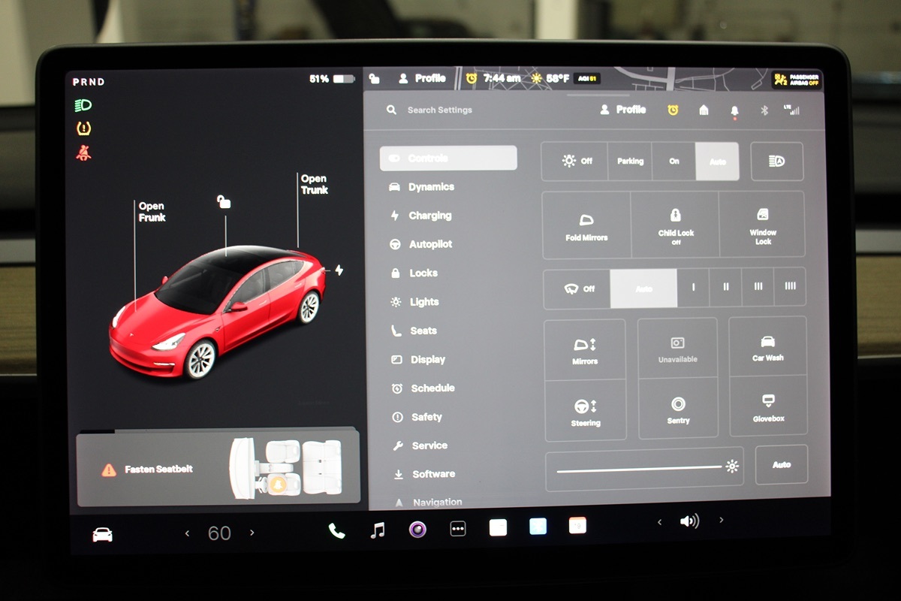
Task: Tap the car icon in bottom bar
Action: pyautogui.click(x=102, y=534)
